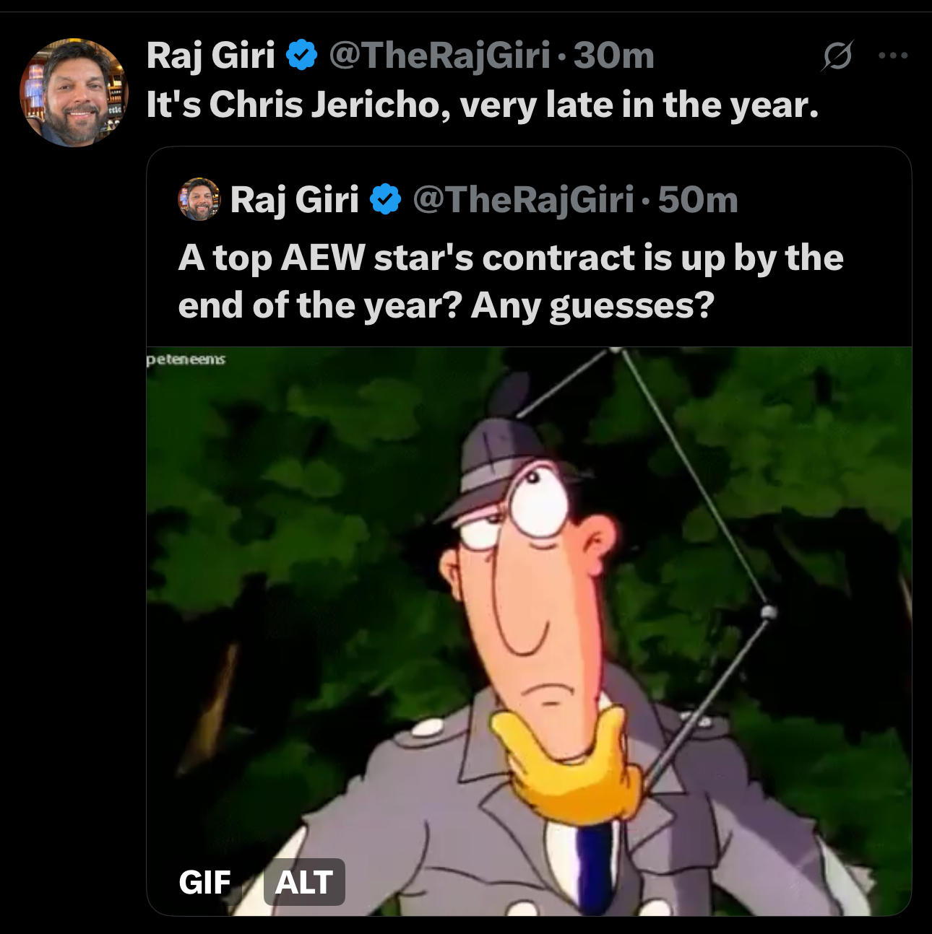This screenshot has width=932, height=934.
Task: Click the Raj Giri name in the quoted tweet
Action: click(x=294, y=200)
